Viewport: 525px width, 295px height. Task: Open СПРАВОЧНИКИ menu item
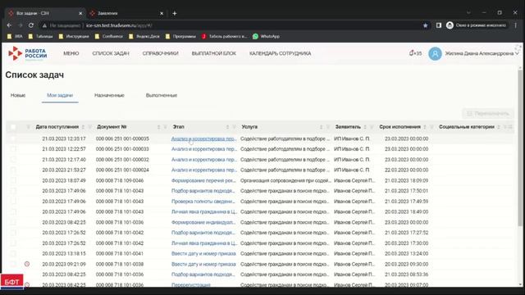pos(161,53)
